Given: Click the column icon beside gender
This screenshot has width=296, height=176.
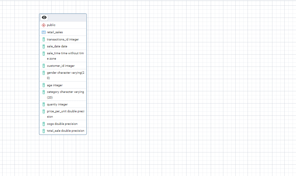Looking at the screenshot, I should pyautogui.click(x=44, y=73).
